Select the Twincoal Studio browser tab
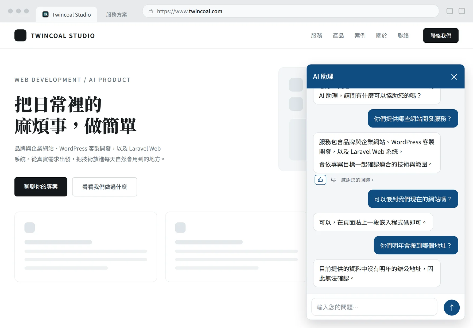473x328 pixels. tap(67, 14)
